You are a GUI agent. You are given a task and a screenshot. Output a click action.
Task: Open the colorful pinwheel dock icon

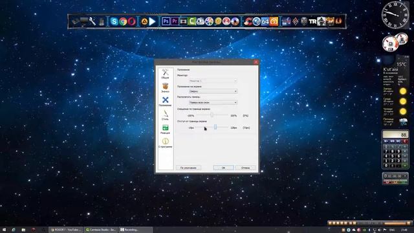[209, 21]
